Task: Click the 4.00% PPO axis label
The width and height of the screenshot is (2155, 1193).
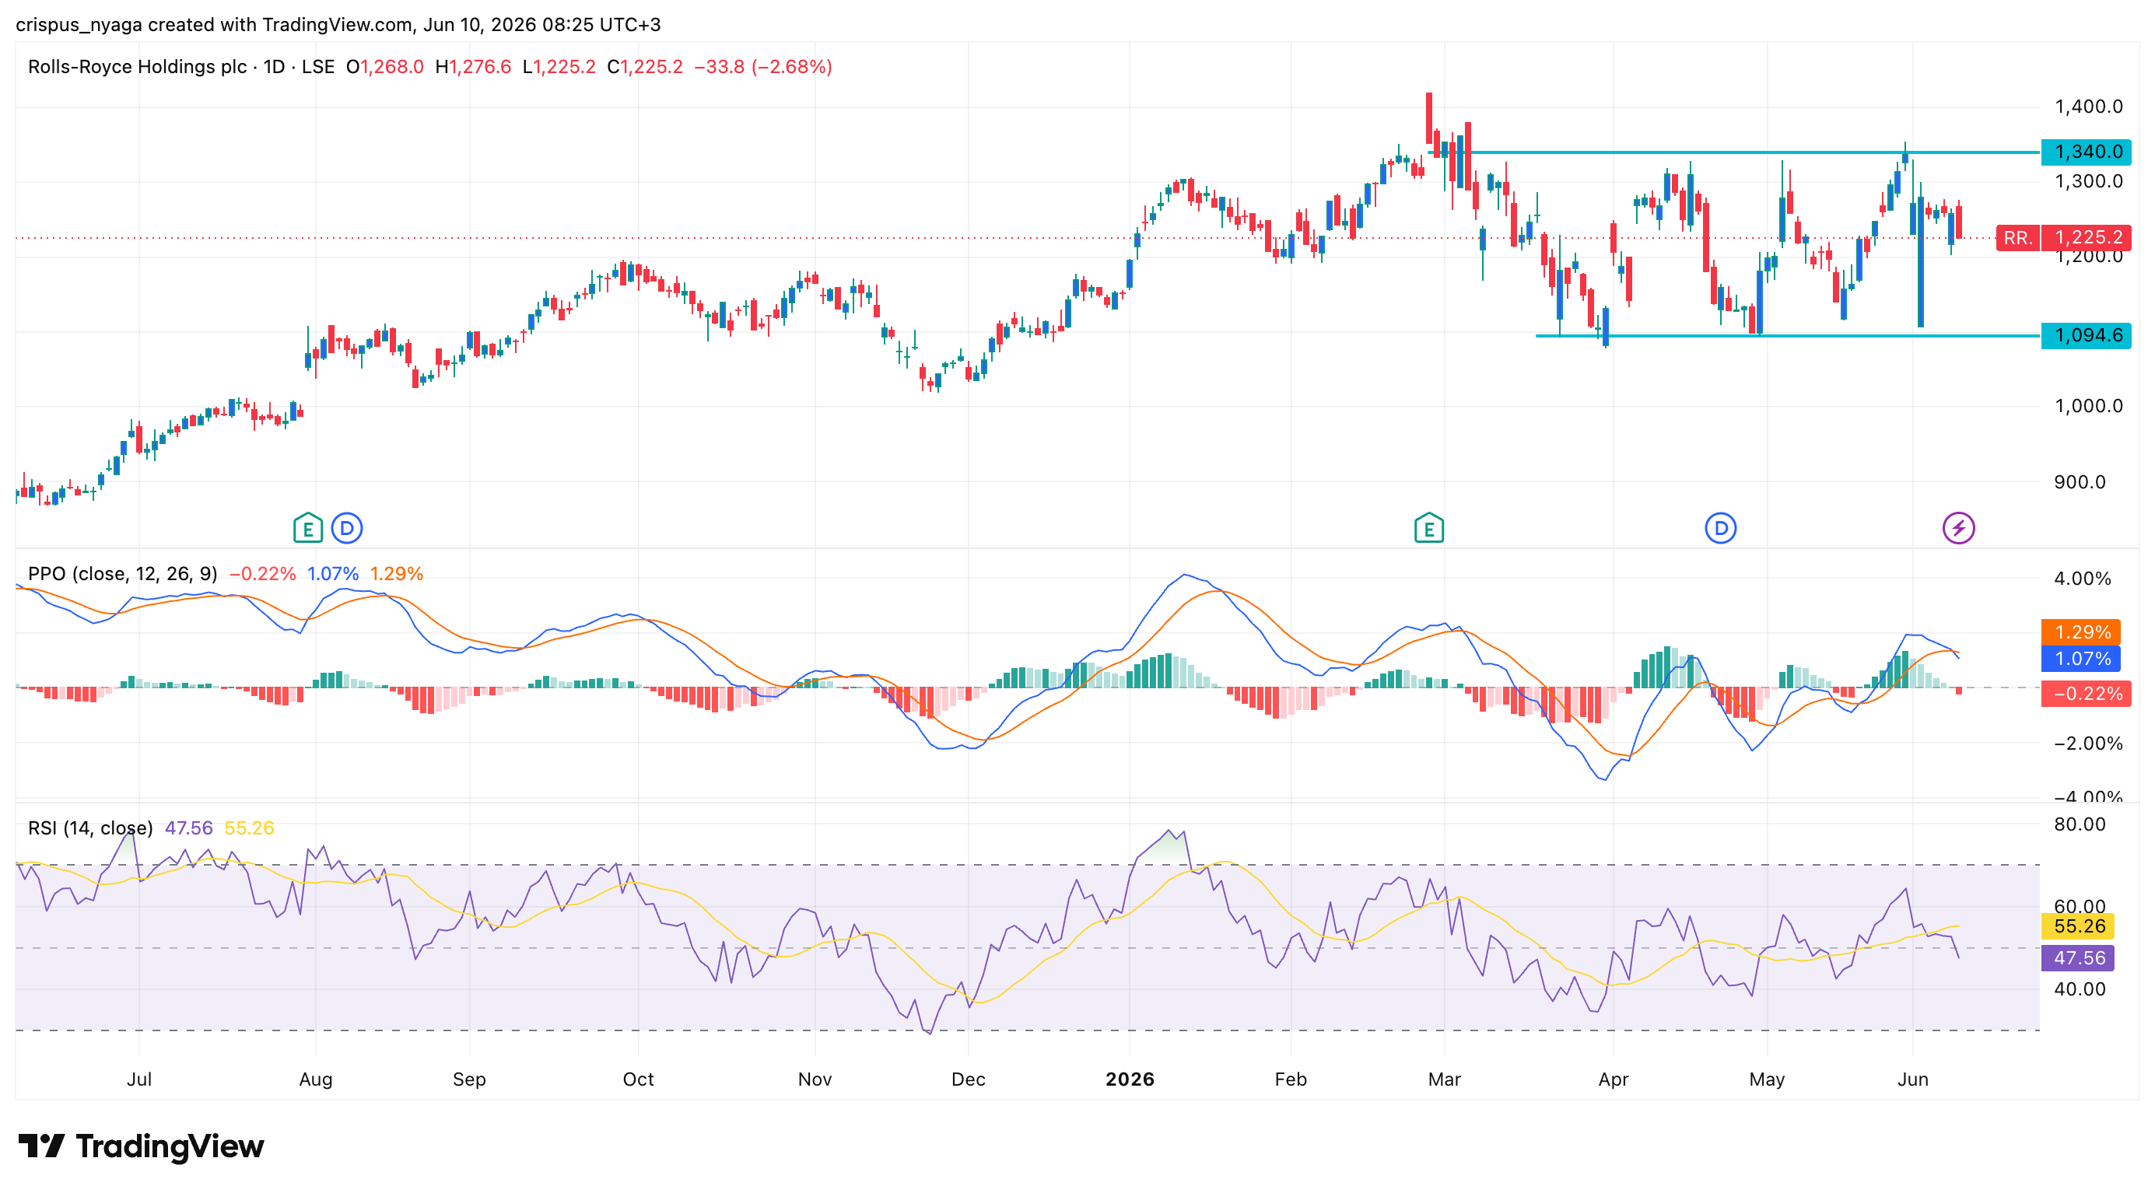Action: click(2082, 579)
